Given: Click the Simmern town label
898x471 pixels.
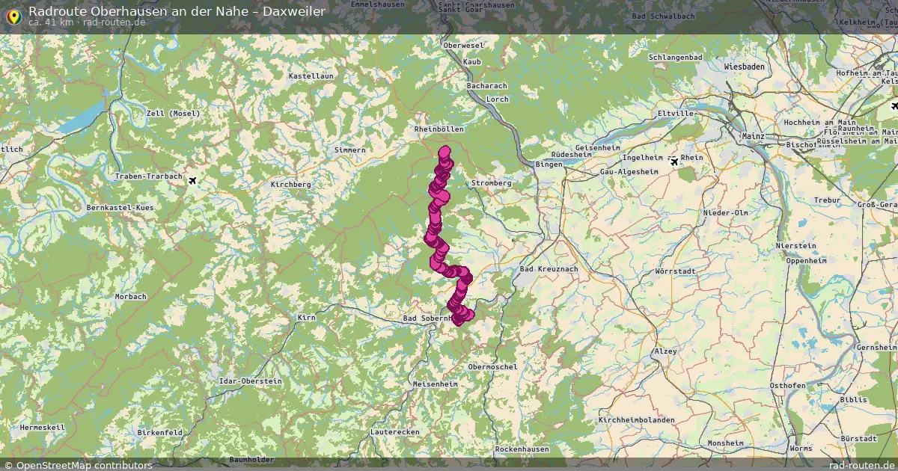Looking at the screenshot, I should pyautogui.click(x=350, y=150).
